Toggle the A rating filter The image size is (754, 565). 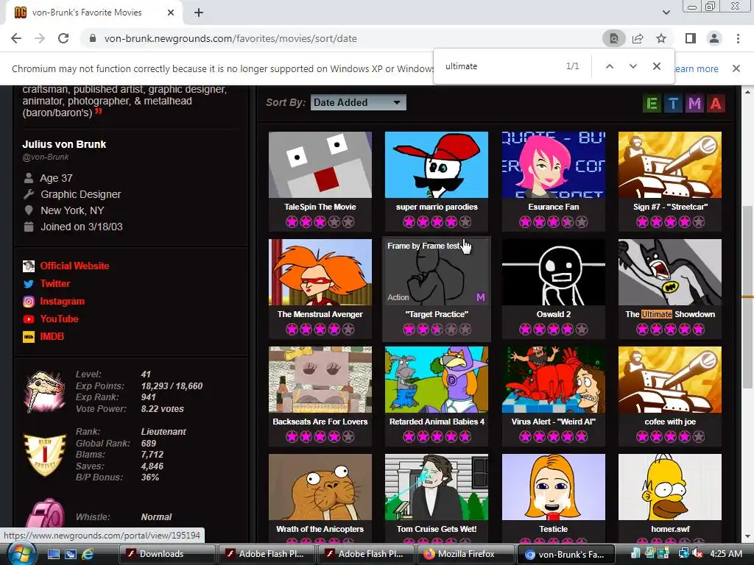tap(716, 103)
